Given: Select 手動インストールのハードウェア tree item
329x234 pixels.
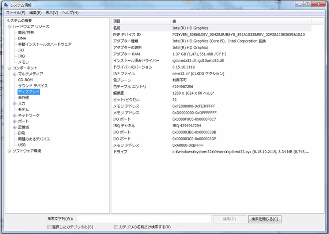Looking at the screenshot, I should (45, 44).
